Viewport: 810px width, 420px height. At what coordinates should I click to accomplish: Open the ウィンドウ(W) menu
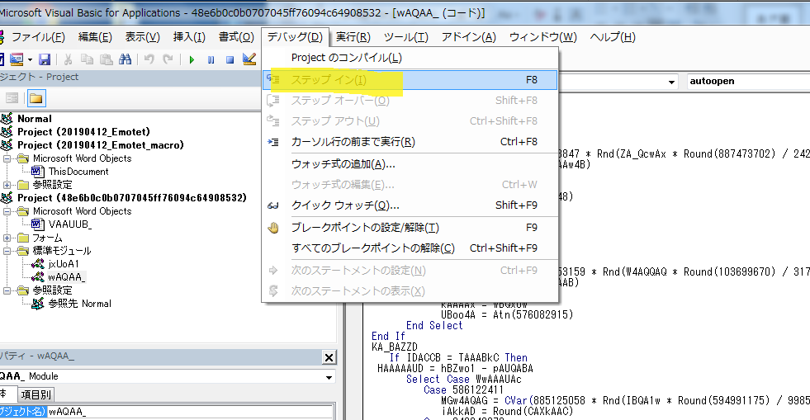tap(543, 37)
